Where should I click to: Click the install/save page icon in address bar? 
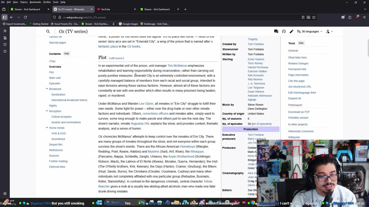[x=308, y=17]
